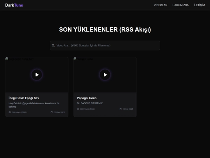The image size is (210, 158).
Task: Select text 'BU SADECE BİR REMİX'
Action: (90, 103)
